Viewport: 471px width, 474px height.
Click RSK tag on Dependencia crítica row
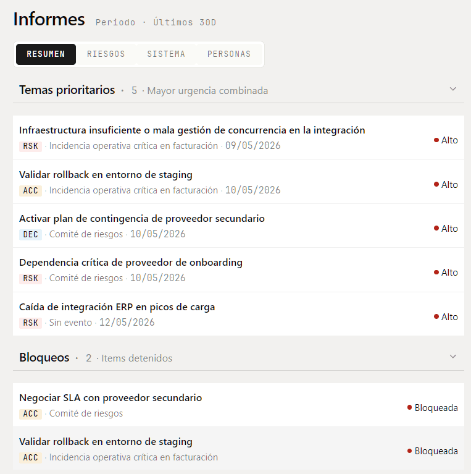coord(30,279)
